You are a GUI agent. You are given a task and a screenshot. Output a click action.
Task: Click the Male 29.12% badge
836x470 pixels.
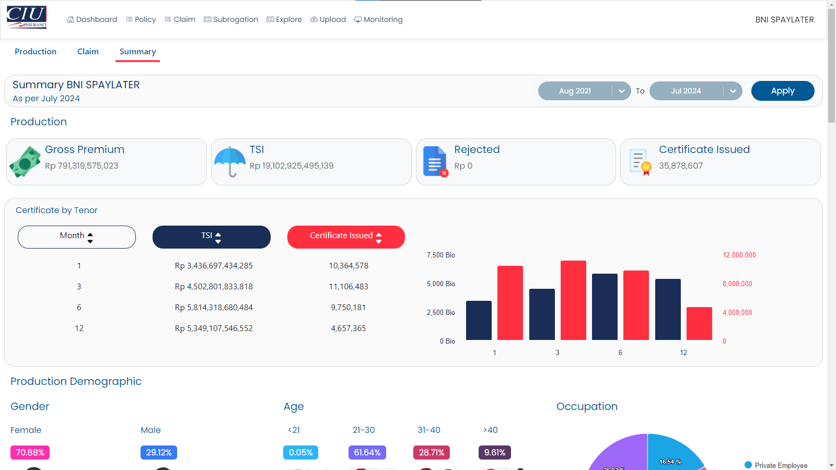159,452
